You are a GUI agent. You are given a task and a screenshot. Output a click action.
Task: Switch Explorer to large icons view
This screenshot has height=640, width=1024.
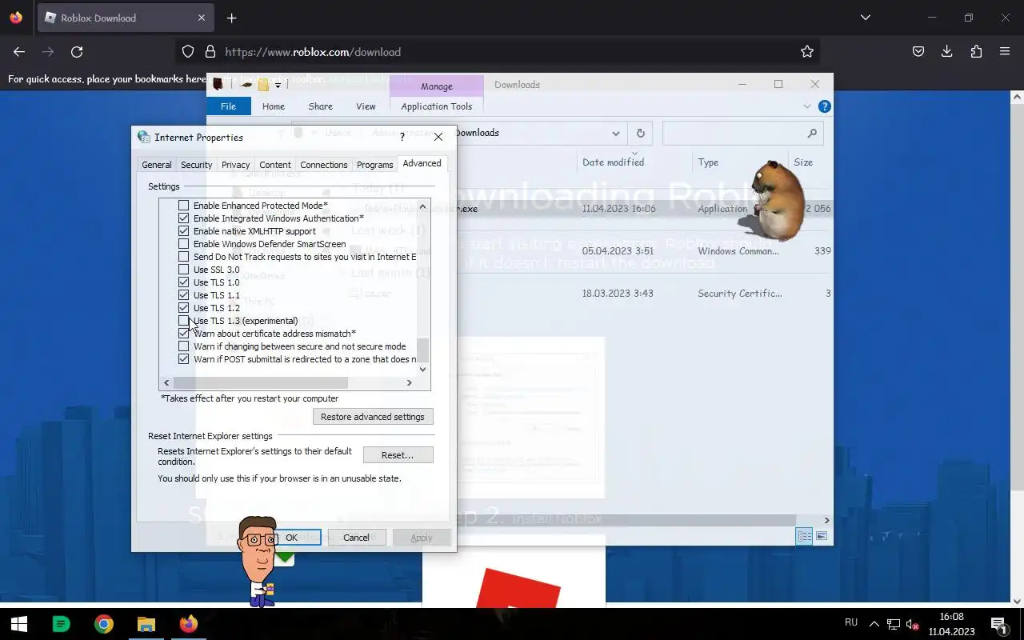(821, 536)
